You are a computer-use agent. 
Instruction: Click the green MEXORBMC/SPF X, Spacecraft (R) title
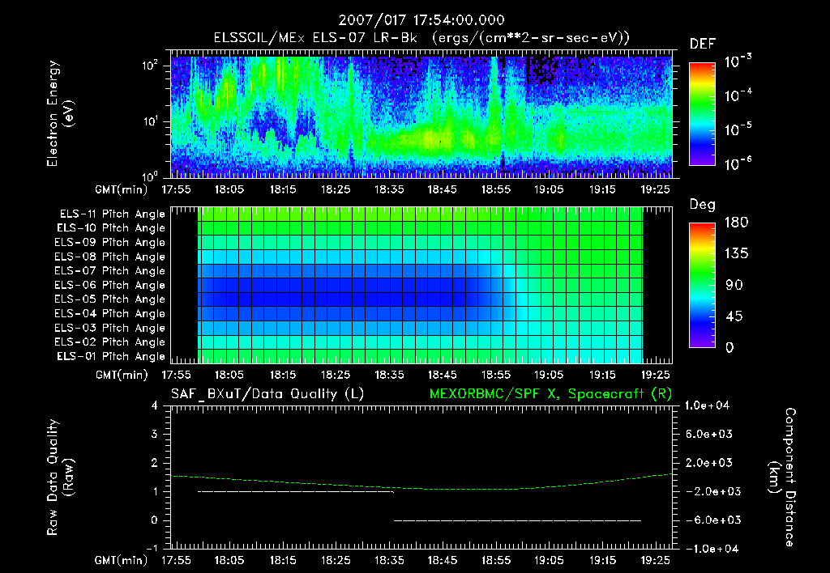pyautogui.click(x=550, y=394)
